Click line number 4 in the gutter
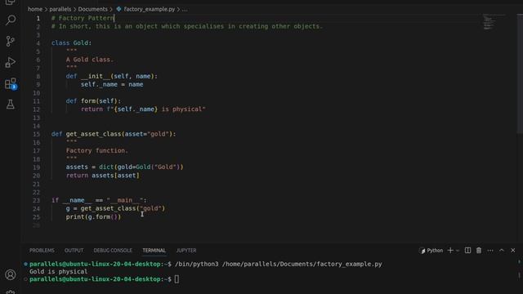 38,43
